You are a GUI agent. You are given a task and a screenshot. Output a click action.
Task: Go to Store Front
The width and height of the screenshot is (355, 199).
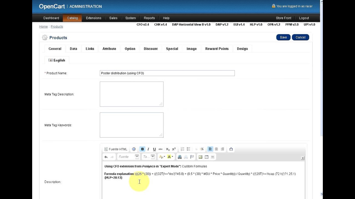[x=283, y=18]
